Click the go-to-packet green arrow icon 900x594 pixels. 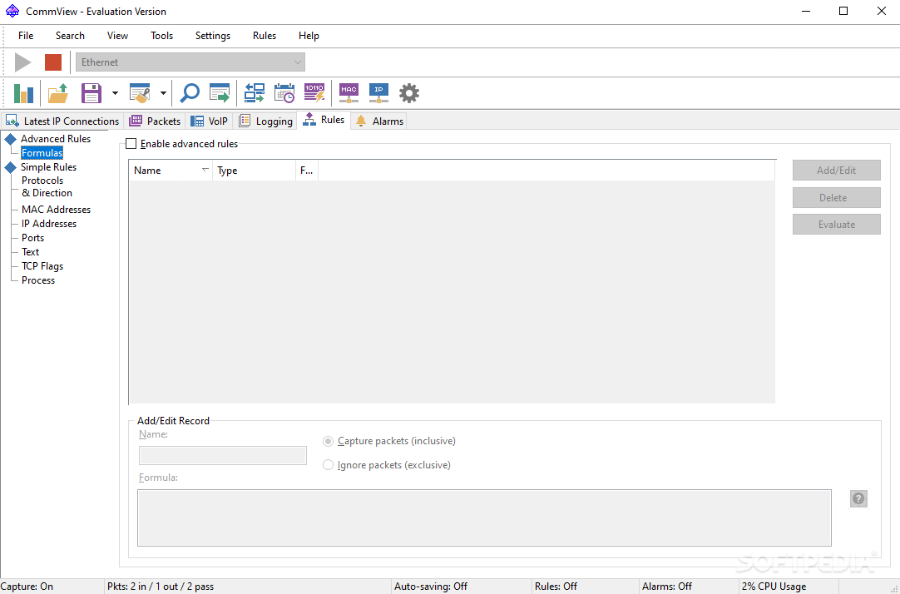pos(220,93)
